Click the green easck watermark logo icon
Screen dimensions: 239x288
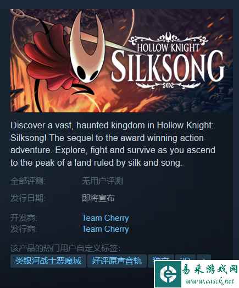168,274
